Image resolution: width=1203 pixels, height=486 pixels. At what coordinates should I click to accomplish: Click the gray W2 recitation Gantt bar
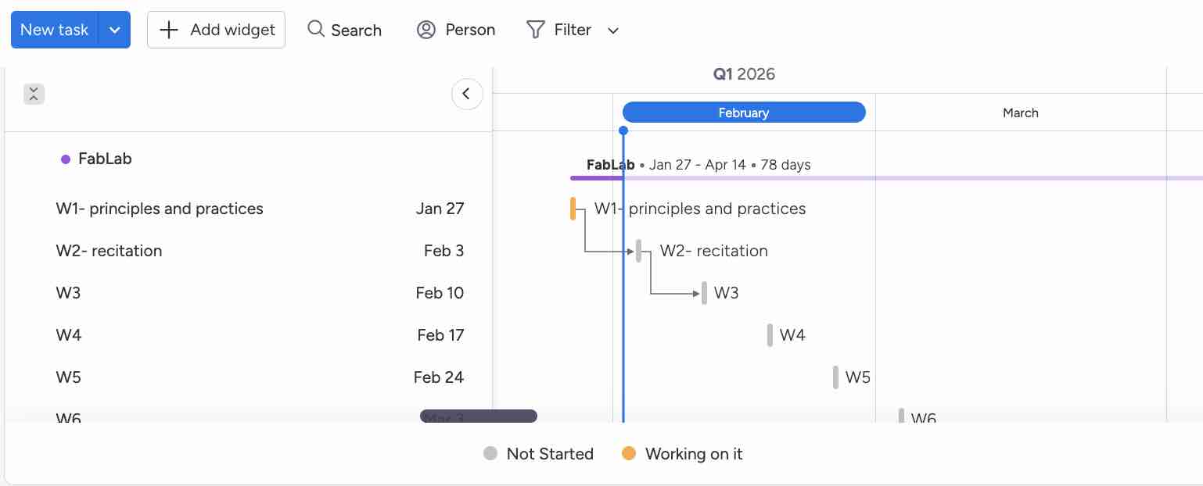tap(639, 251)
